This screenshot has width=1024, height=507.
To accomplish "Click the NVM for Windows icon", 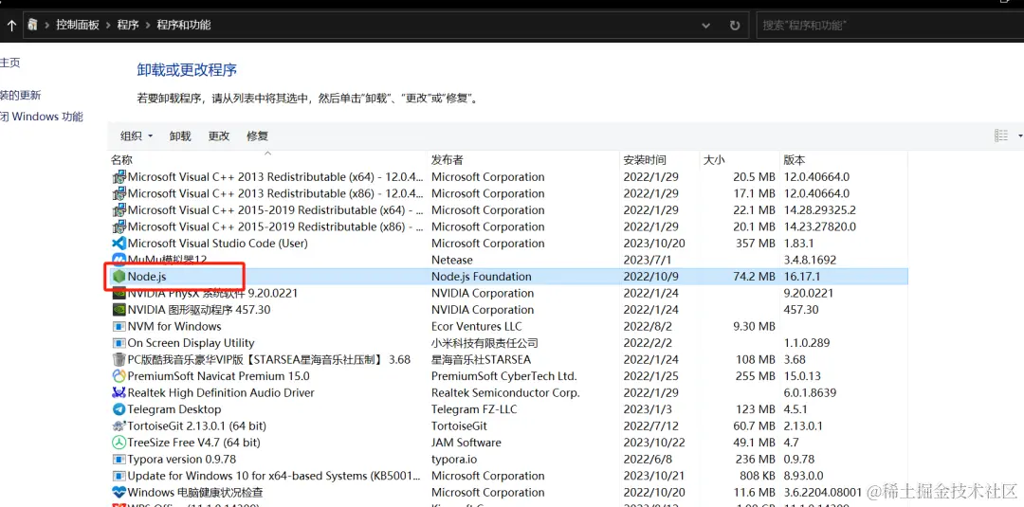I will click(x=119, y=326).
